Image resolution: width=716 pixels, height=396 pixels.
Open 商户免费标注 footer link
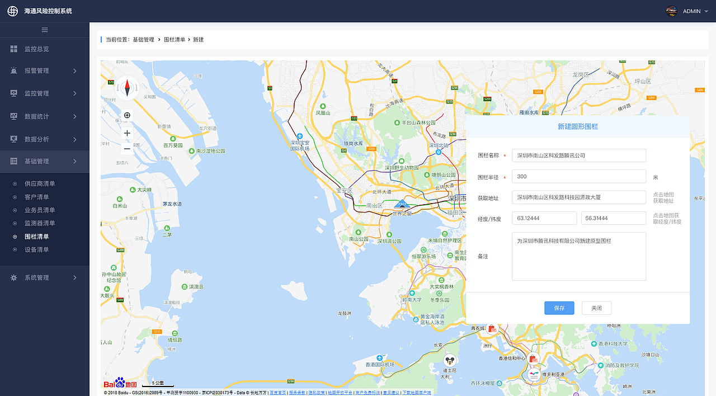368,393
